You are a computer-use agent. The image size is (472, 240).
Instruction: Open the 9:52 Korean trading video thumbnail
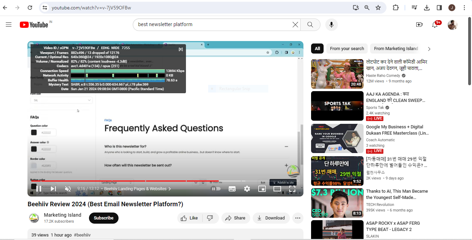(x=337, y=171)
